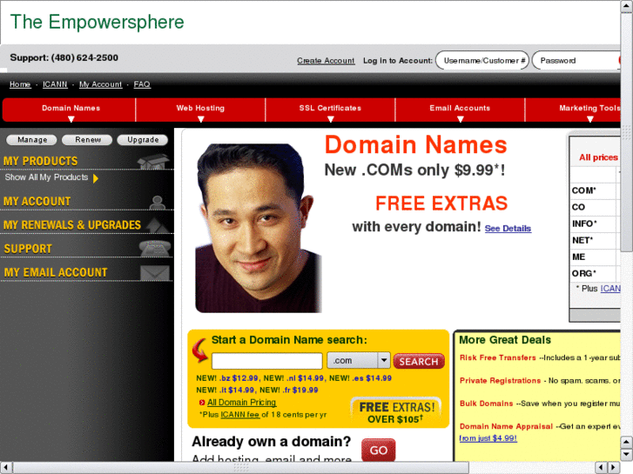Click the telephone icon beside Support

tap(155, 248)
